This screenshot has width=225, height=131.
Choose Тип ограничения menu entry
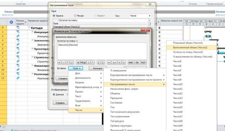coord(135,116)
